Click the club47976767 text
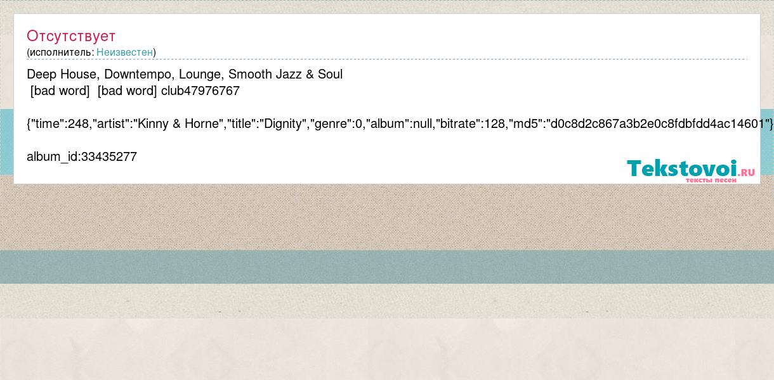This screenshot has height=380, width=774. (x=200, y=91)
